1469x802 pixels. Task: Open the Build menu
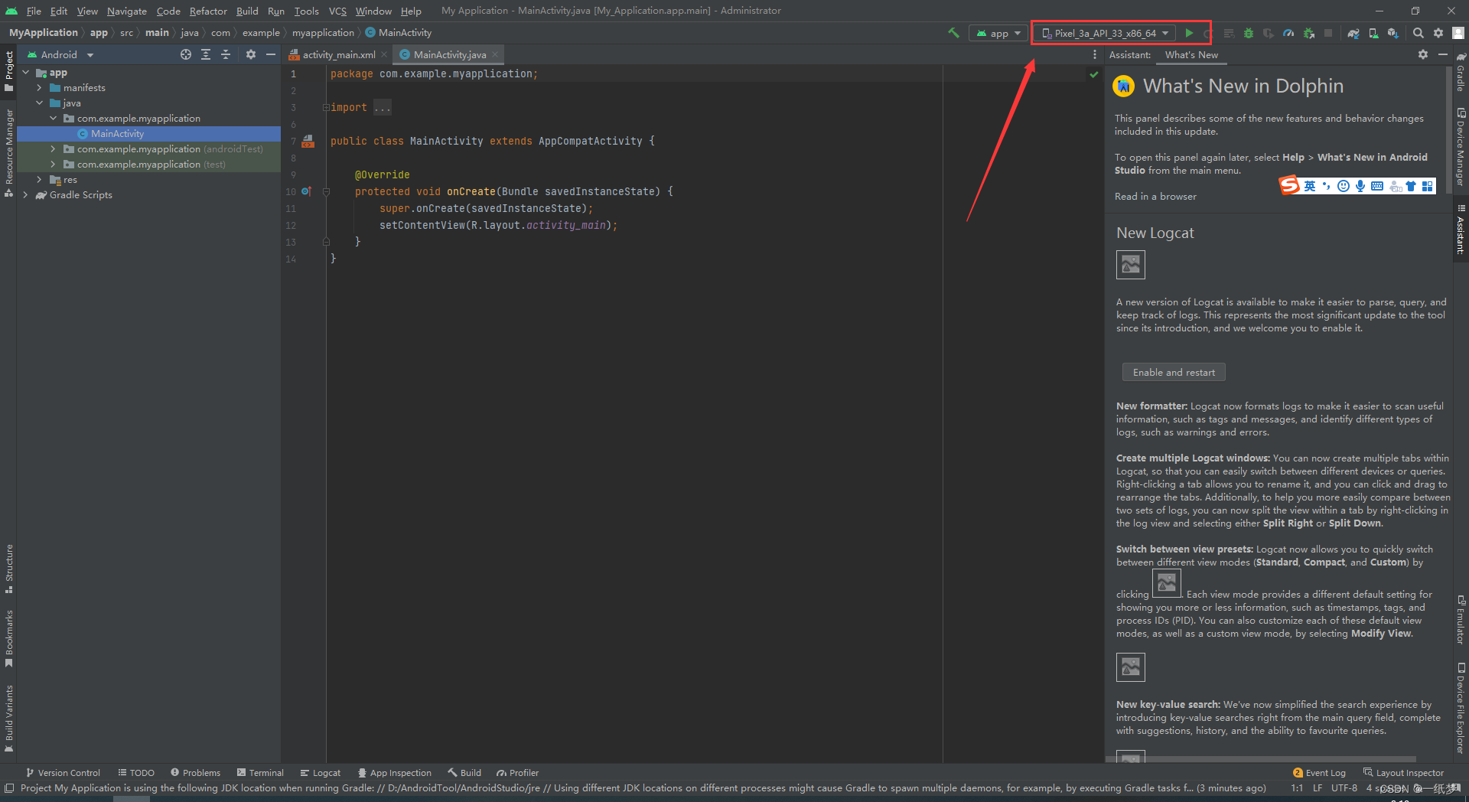[x=247, y=11]
